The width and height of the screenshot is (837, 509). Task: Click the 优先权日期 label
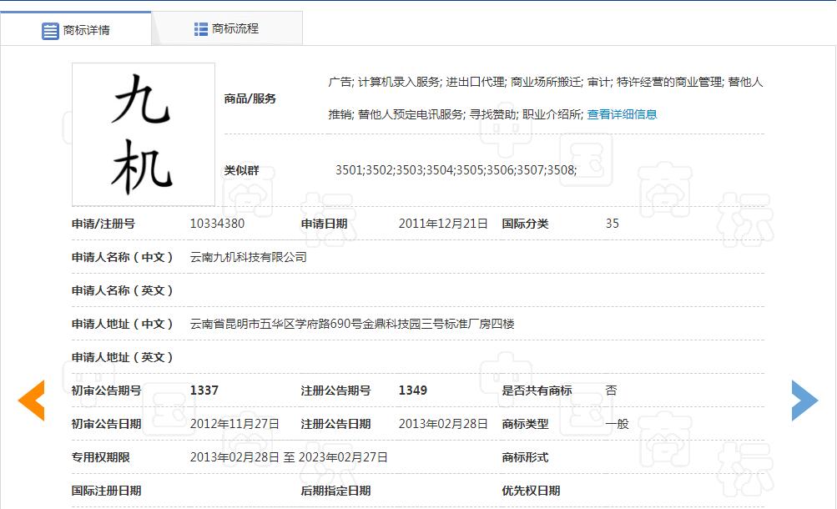[531, 491]
